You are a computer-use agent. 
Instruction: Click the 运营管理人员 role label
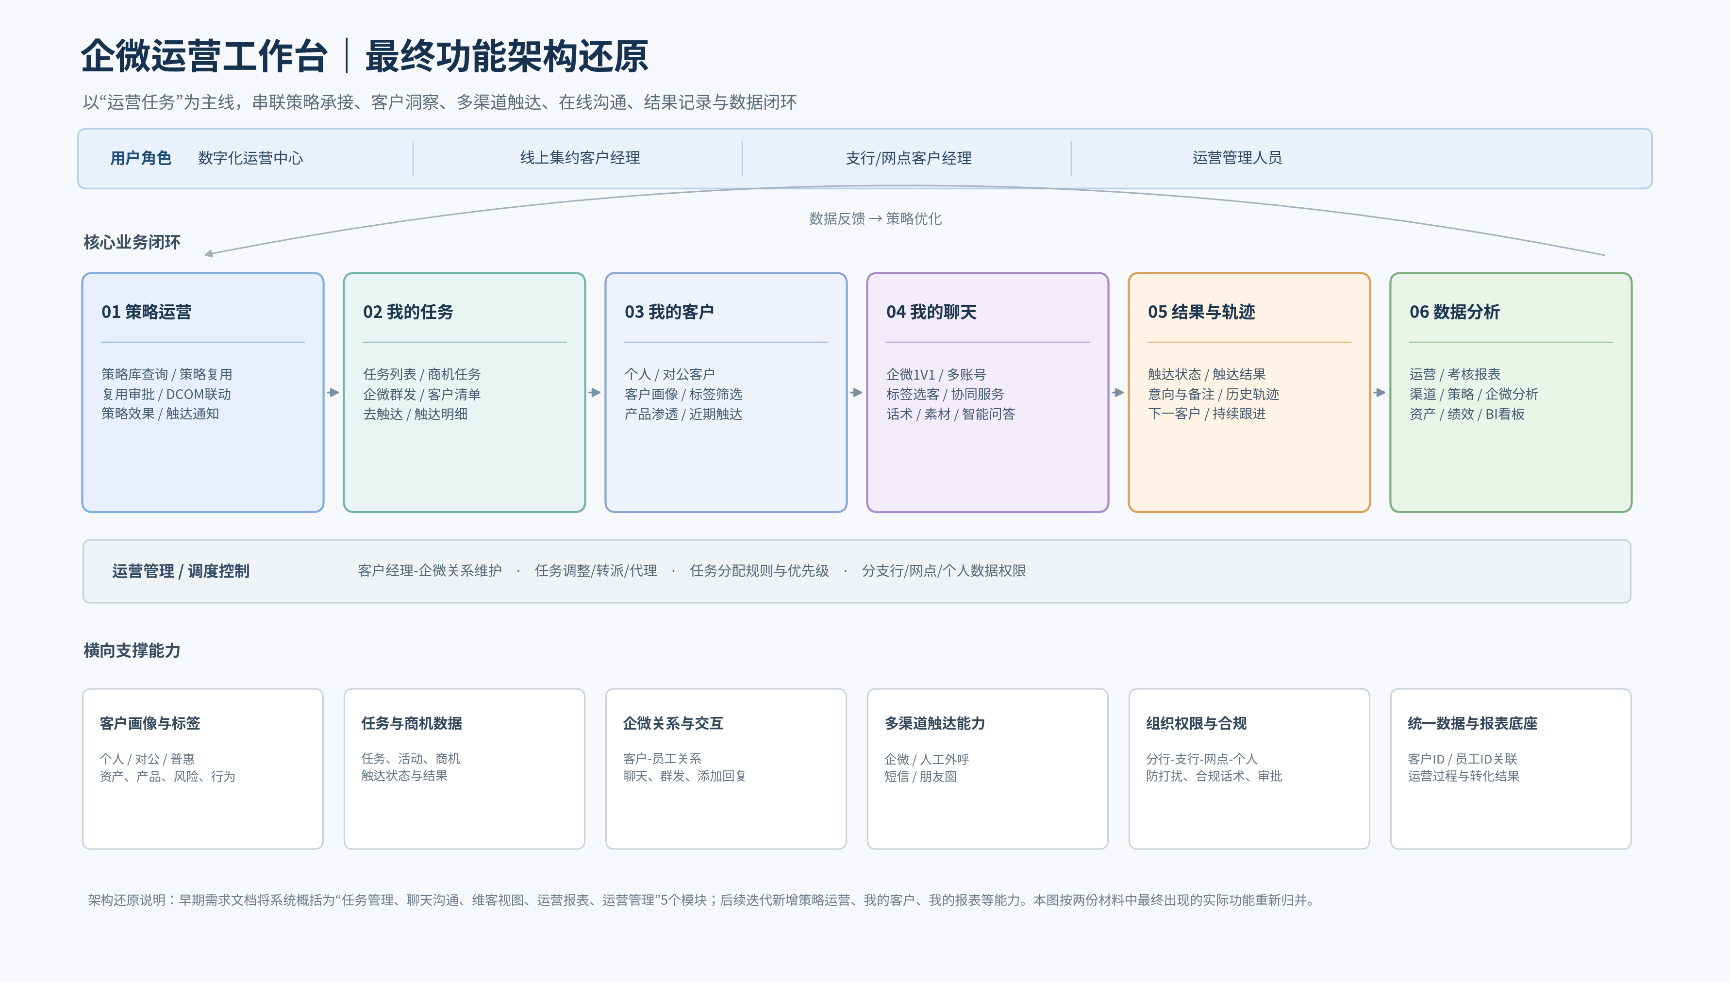[x=1237, y=158]
